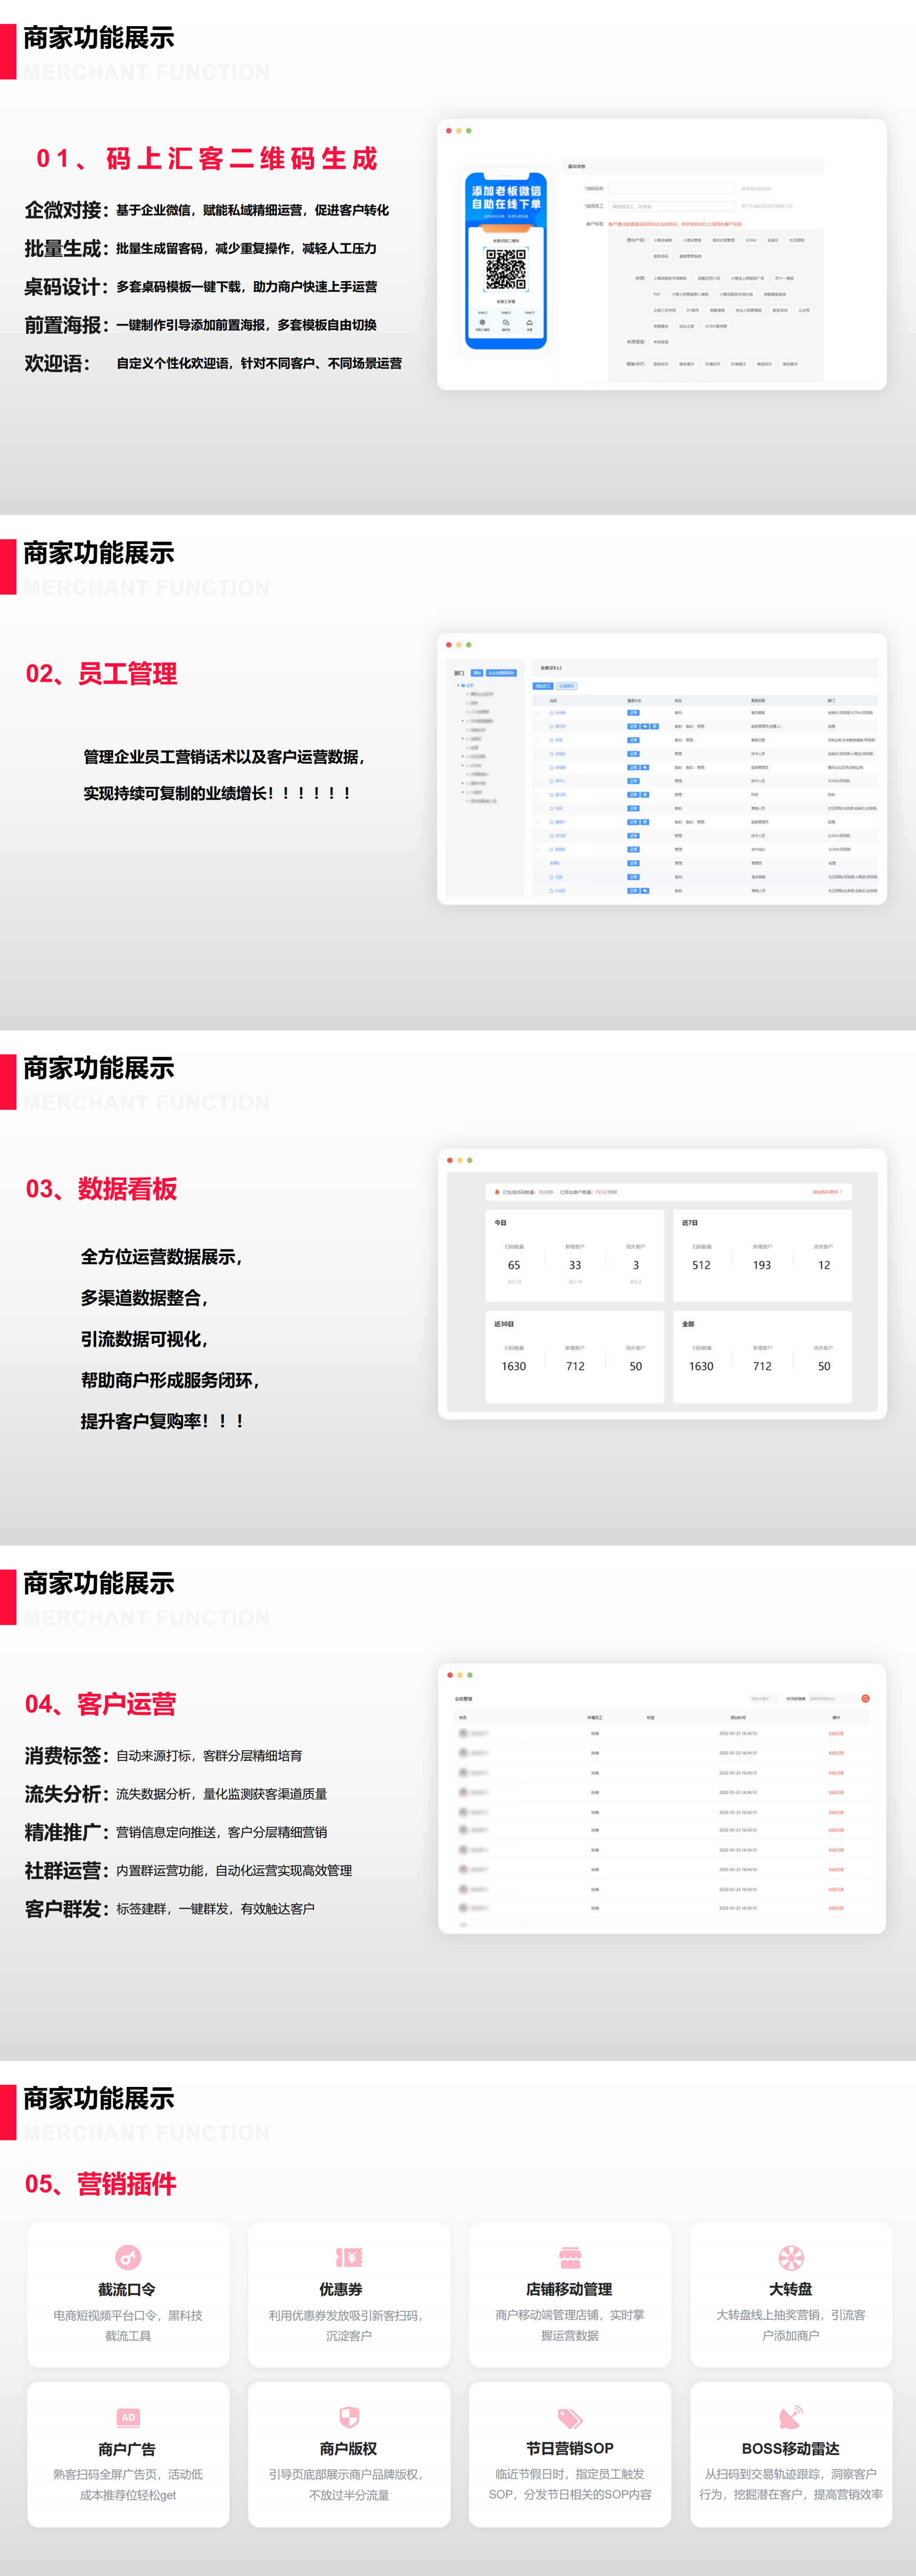Click the 登录状态 column header
This screenshot has height=2576, width=916.
click(x=634, y=700)
